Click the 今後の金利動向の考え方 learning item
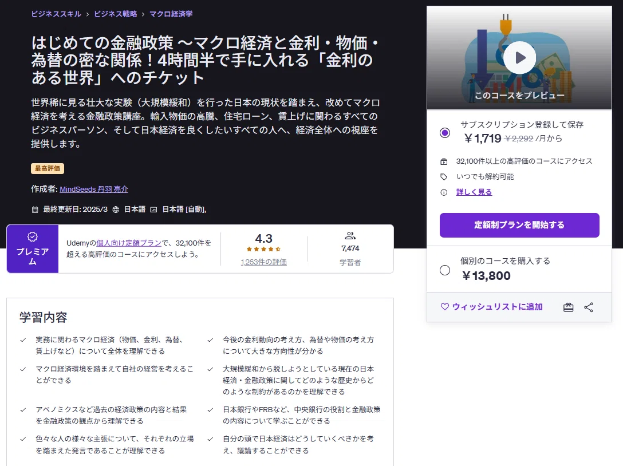The image size is (623, 466). point(298,345)
